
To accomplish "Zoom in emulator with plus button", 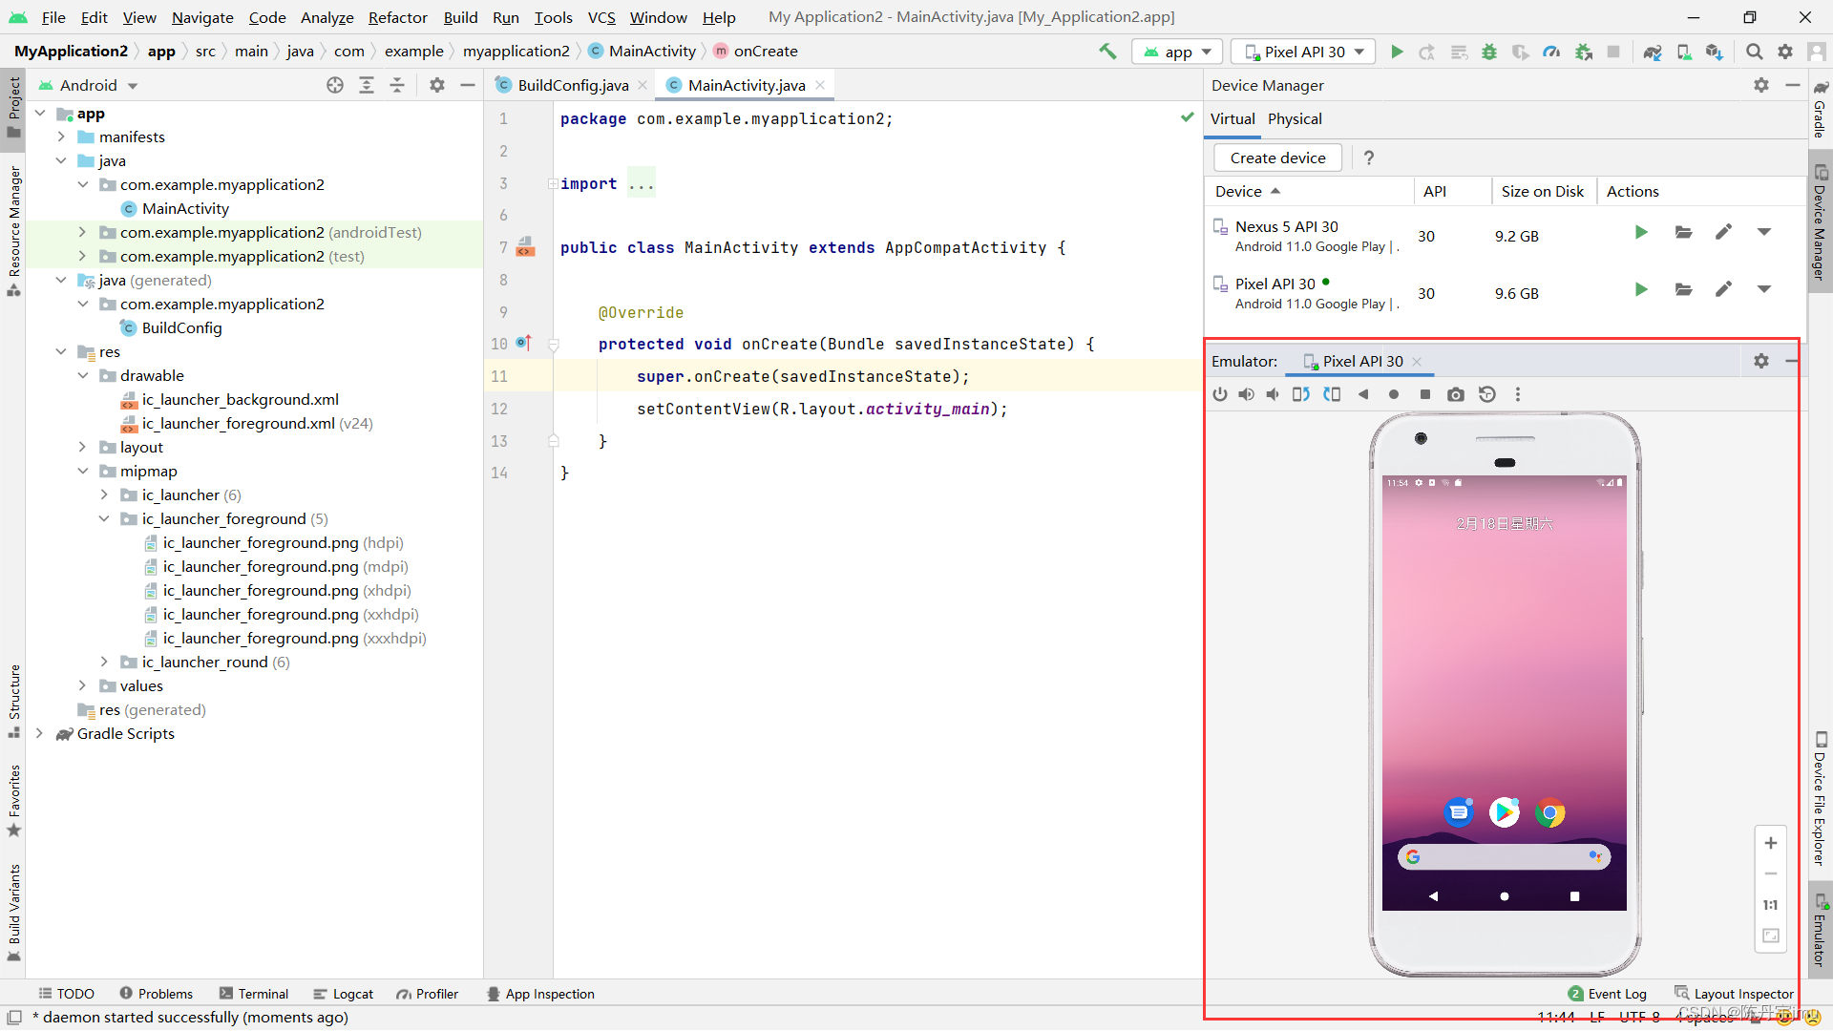I will 1770,843.
